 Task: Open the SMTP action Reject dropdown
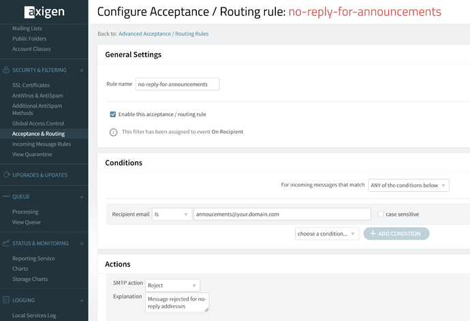click(x=172, y=286)
